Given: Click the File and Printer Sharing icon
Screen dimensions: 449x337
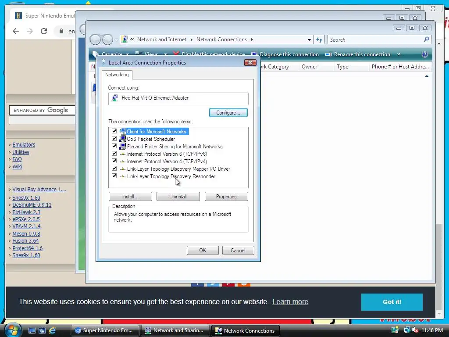Looking at the screenshot, I should (x=123, y=146).
